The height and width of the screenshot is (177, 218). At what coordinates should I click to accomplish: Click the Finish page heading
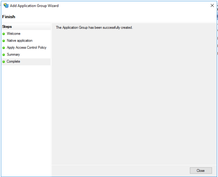click(9, 17)
